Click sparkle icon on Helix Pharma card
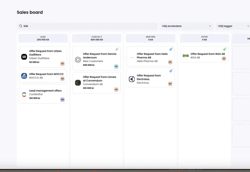Viewport: 250px width, 172px height. (x=171, y=49)
